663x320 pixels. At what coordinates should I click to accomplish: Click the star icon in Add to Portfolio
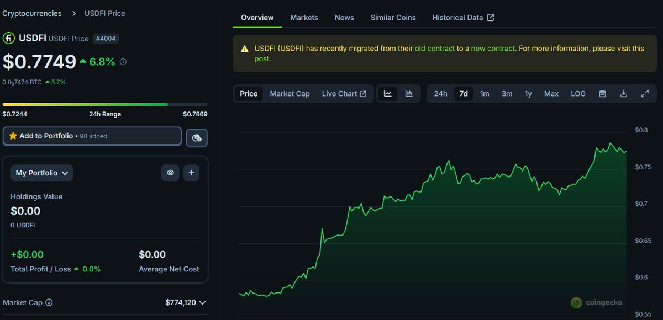click(13, 136)
